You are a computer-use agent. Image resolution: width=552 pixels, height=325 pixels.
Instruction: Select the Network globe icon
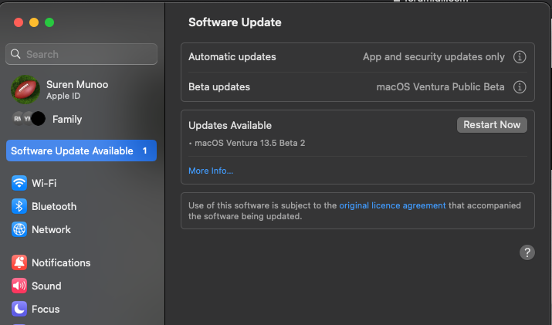point(19,229)
